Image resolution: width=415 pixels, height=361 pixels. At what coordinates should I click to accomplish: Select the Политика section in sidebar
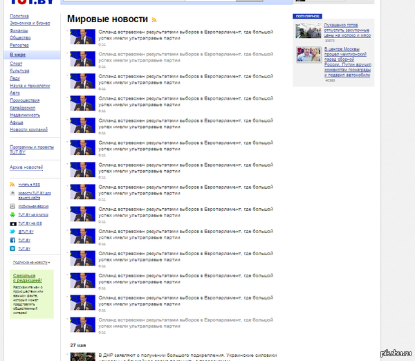[19, 15]
